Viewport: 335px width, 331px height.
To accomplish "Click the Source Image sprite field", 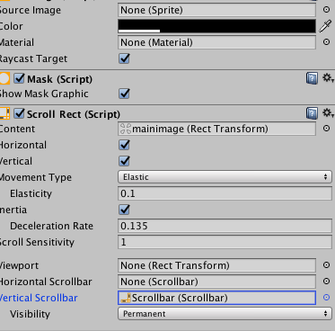I will [216, 10].
